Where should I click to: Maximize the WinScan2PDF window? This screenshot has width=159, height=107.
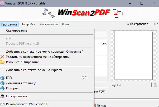142,3
